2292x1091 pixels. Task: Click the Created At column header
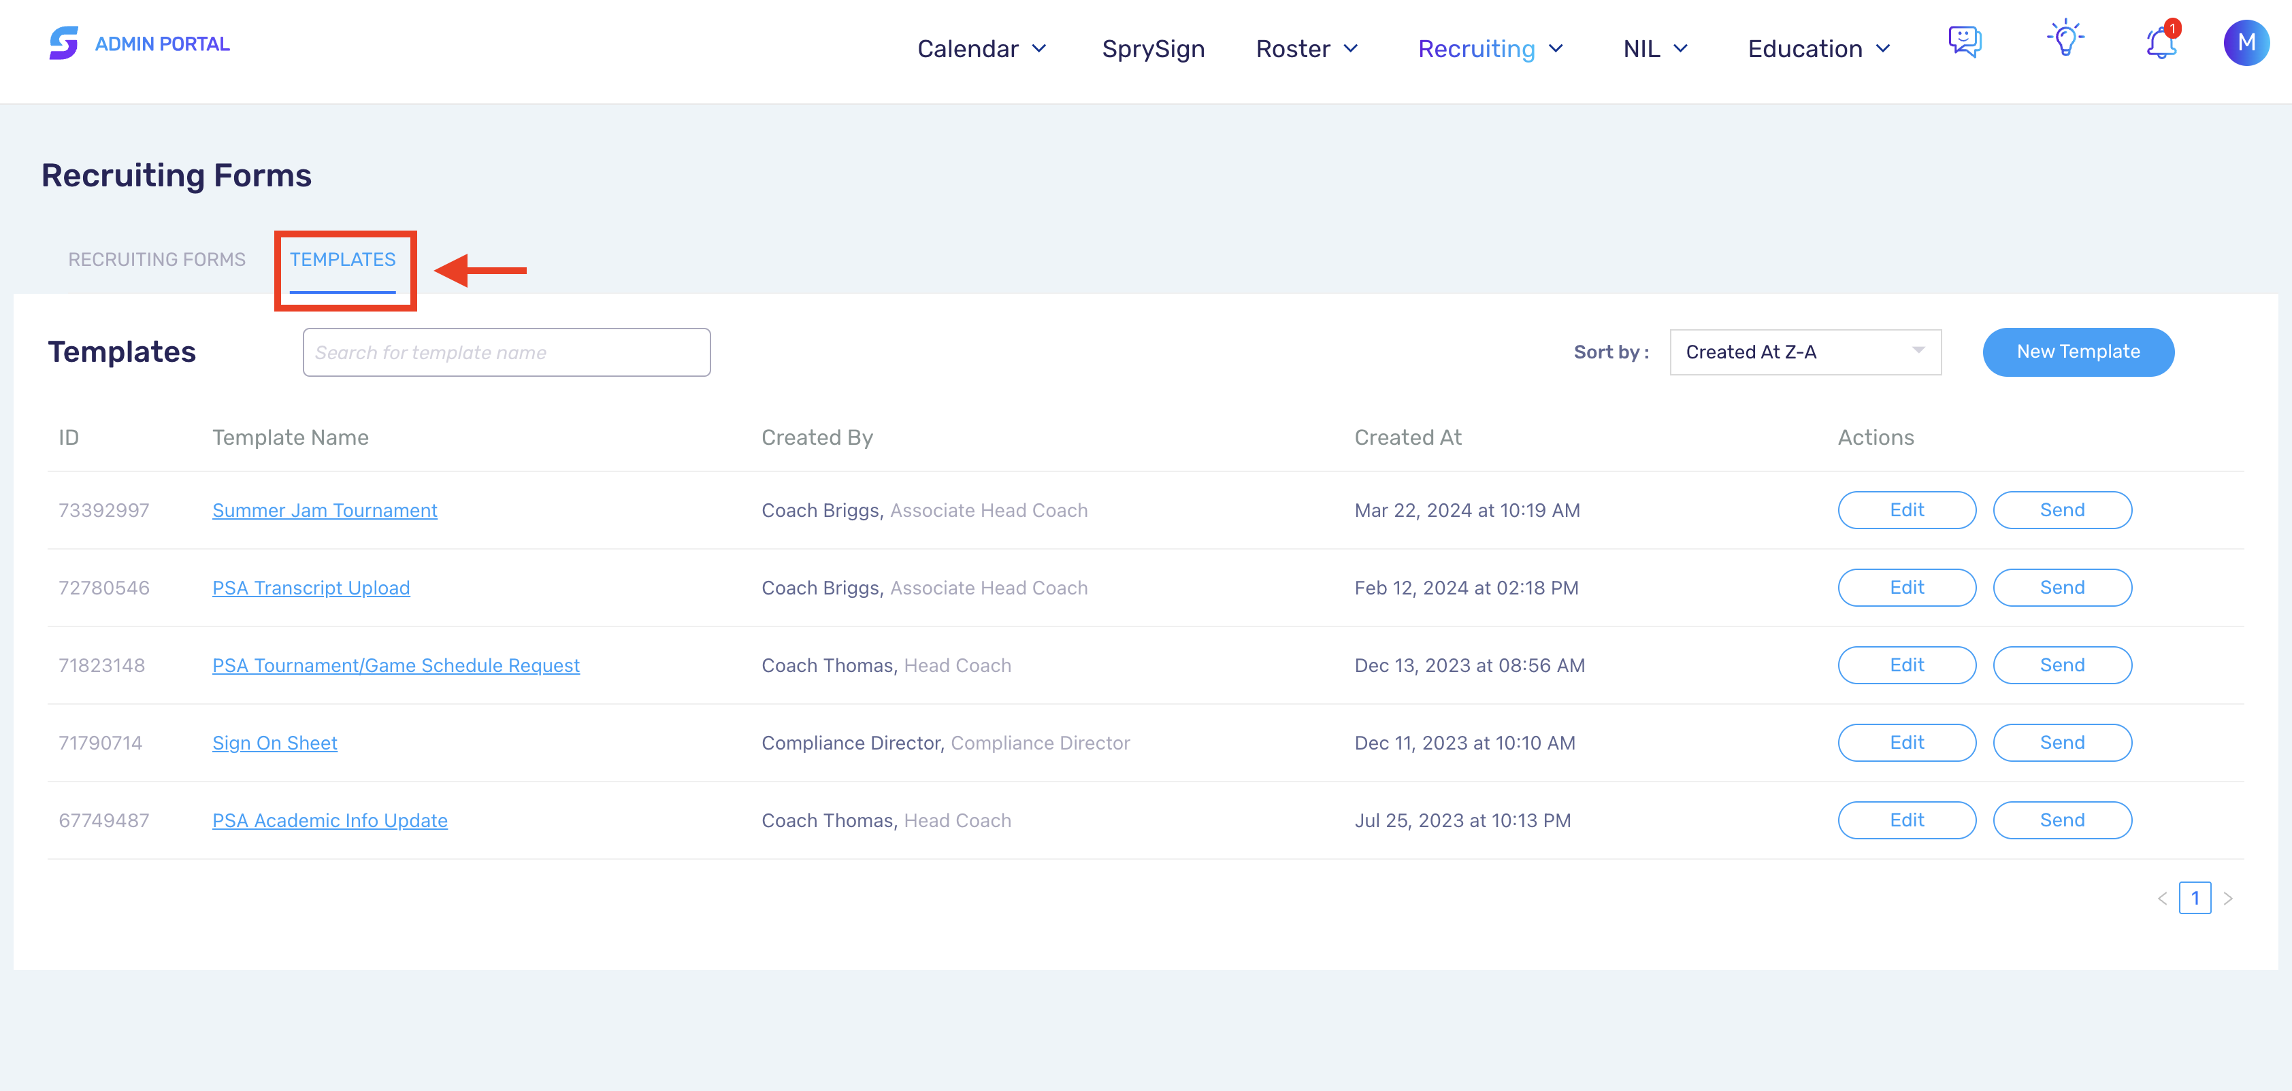(1407, 437)
